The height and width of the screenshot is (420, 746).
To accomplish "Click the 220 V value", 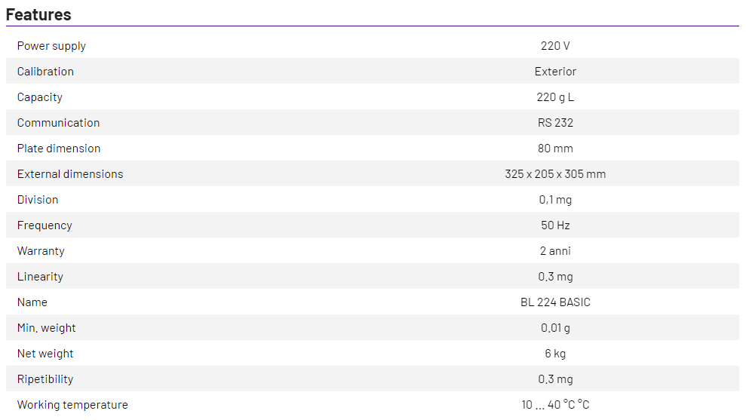I will coord(555,46).
